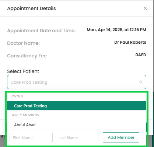Screen dimensions: 154x147
Task: Click the magnifier search icon
Action: coord(141,82)
